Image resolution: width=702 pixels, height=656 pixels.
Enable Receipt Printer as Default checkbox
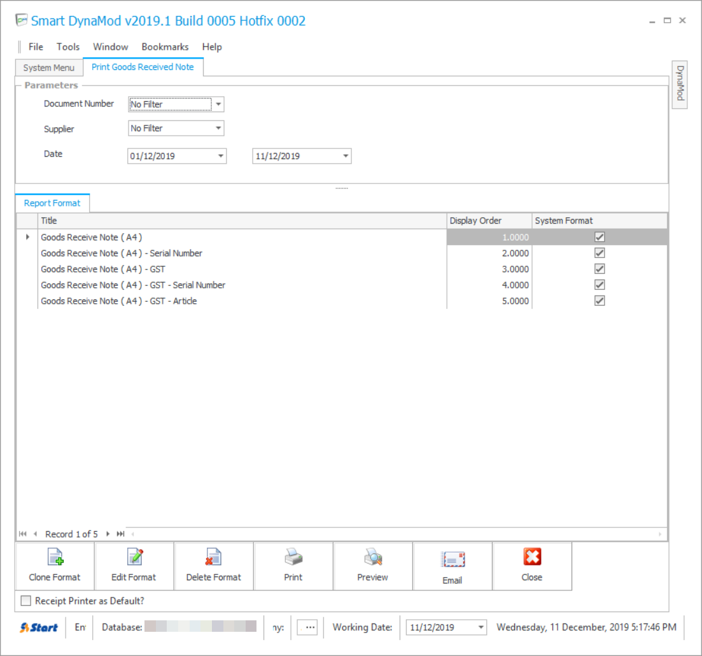pyautogui.click(x=26, y=601)
